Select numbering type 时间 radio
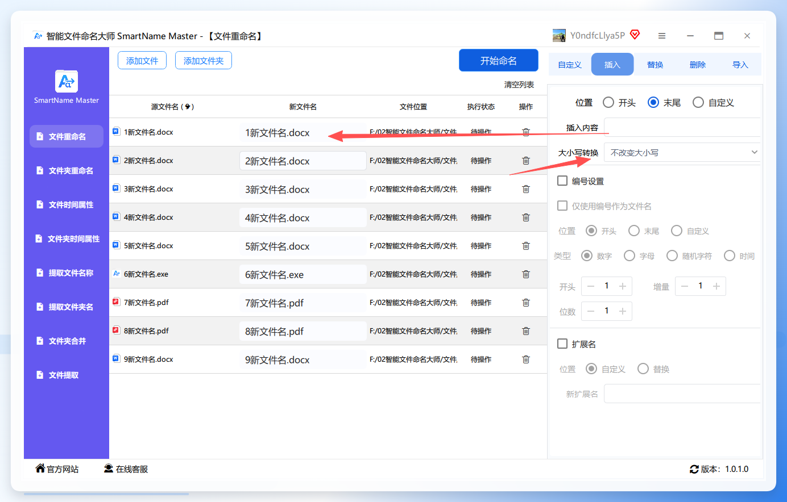This screenshot has width=787, height=502. (x=730, y=256)
